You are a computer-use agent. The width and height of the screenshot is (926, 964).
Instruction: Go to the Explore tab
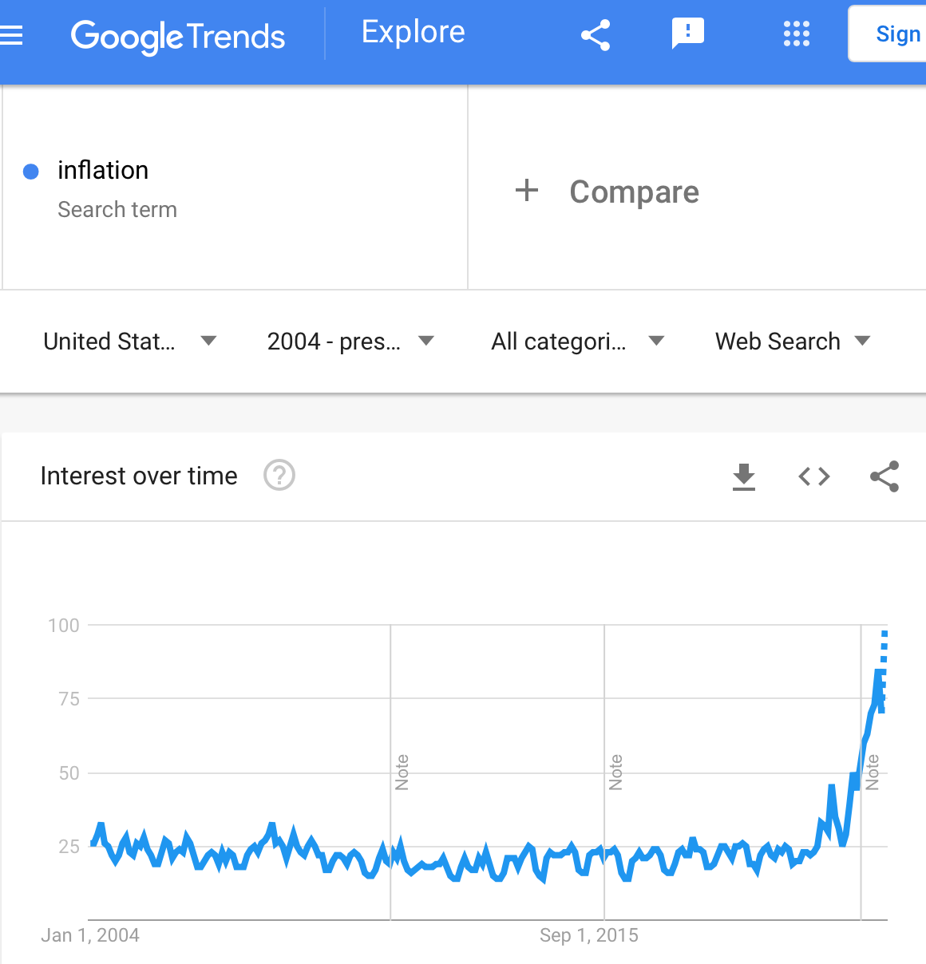coord(413,32)
